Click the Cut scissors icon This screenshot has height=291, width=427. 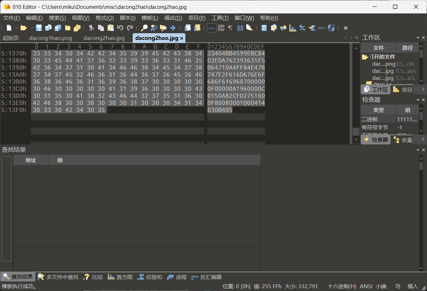(x=91, y=28)
